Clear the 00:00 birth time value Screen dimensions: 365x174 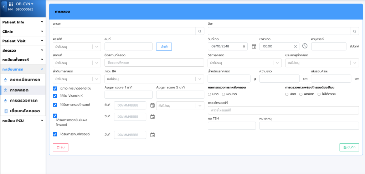[295, 46]
